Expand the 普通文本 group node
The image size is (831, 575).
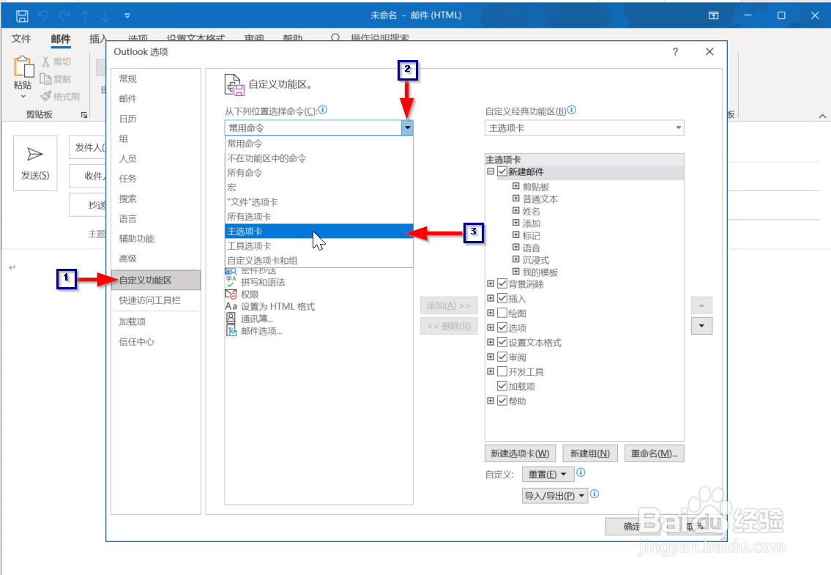pyautogui.click(x=515, y=199)
